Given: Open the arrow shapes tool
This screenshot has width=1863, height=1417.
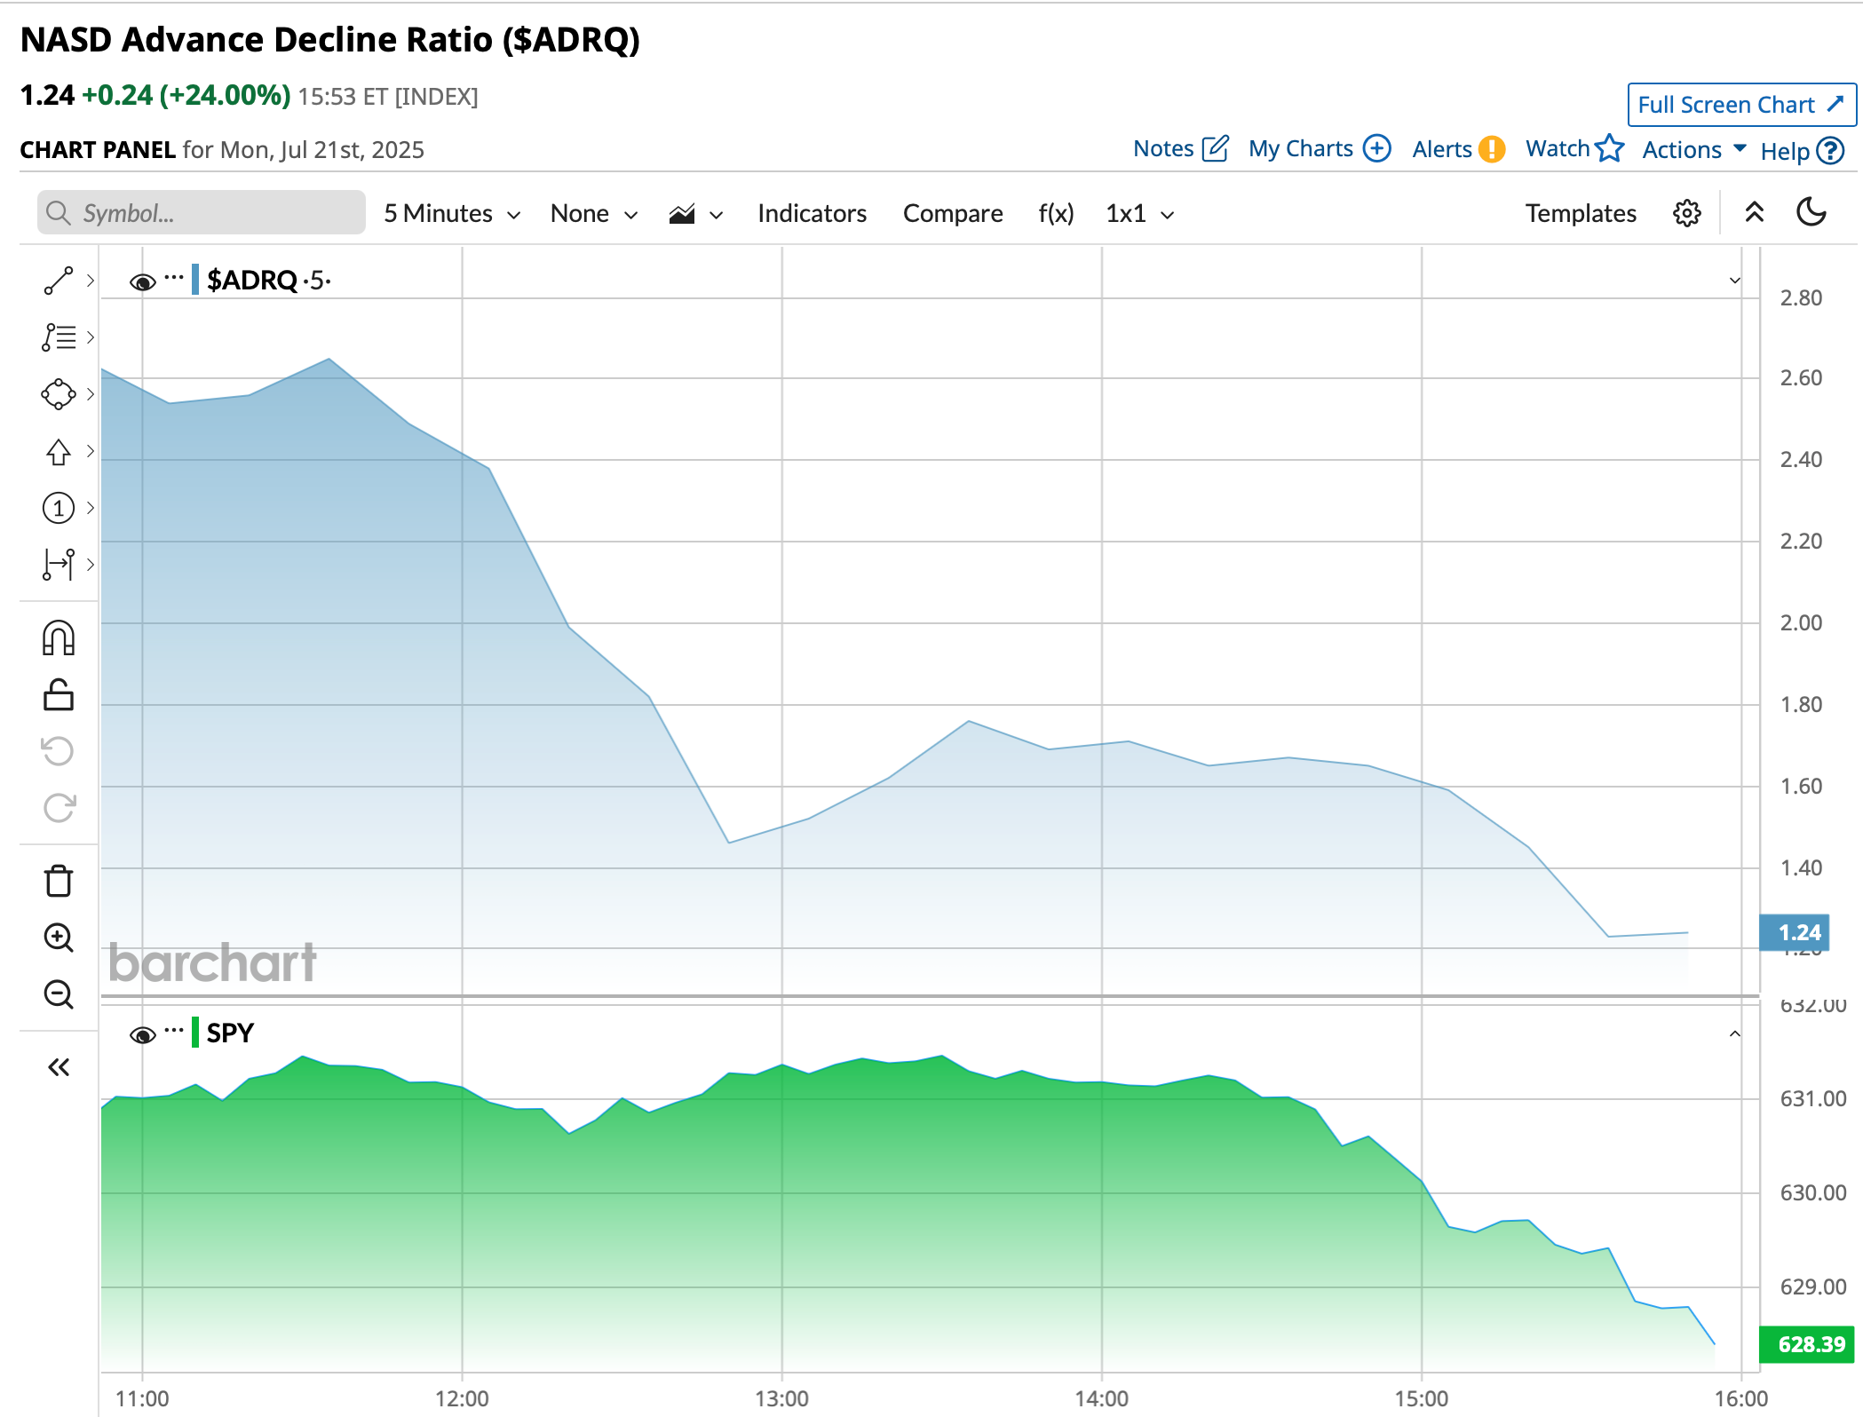Looking at the screenshot, I should pyautogui.click(x=59, y=452).
